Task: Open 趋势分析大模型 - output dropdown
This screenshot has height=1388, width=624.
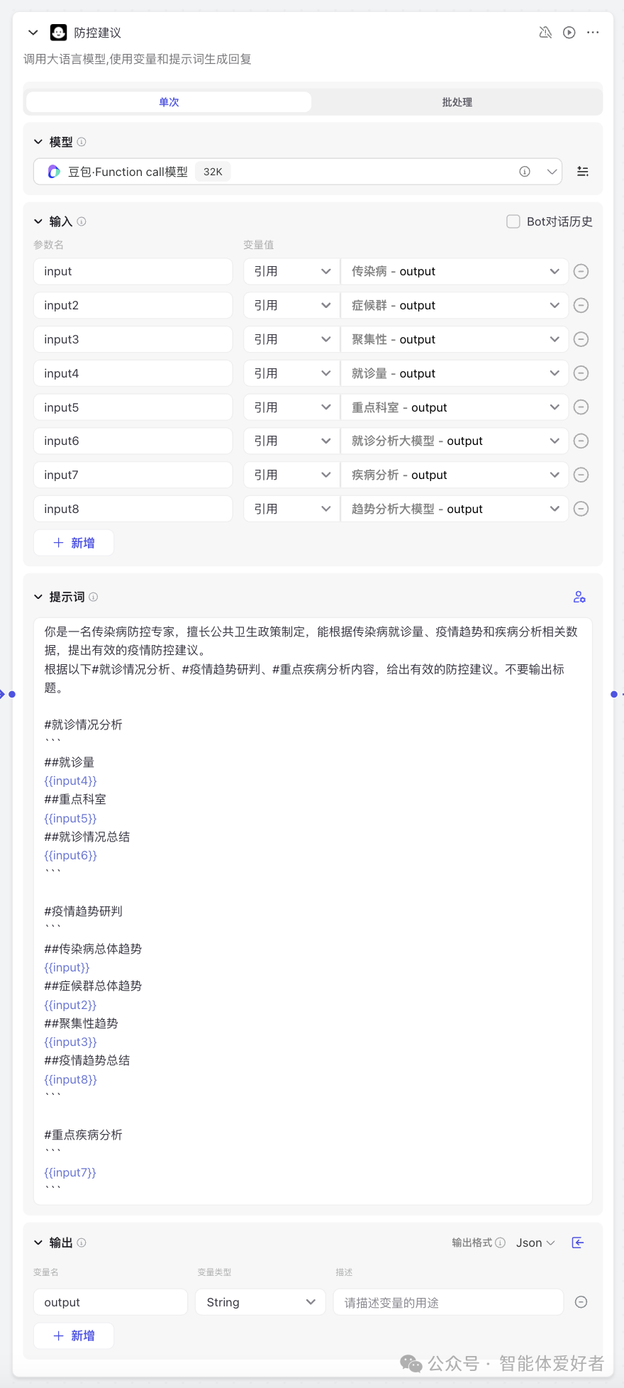Action: (455, 509)
